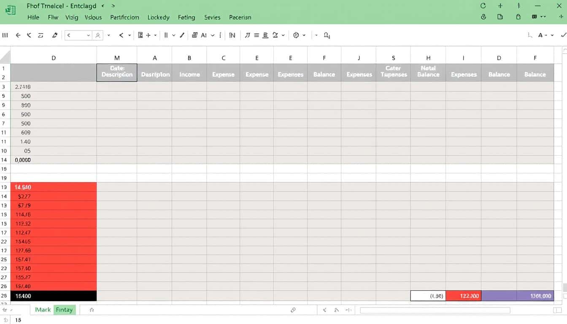Click the font A icon at right
This screenshot has width=567, height=324.
(541, 35)
